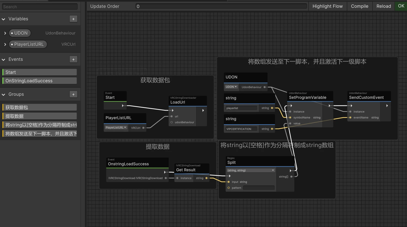Screen dimensions: 407x227
Task: Click SendCustomEvent flow output port
Action: (x=387, y=106)
